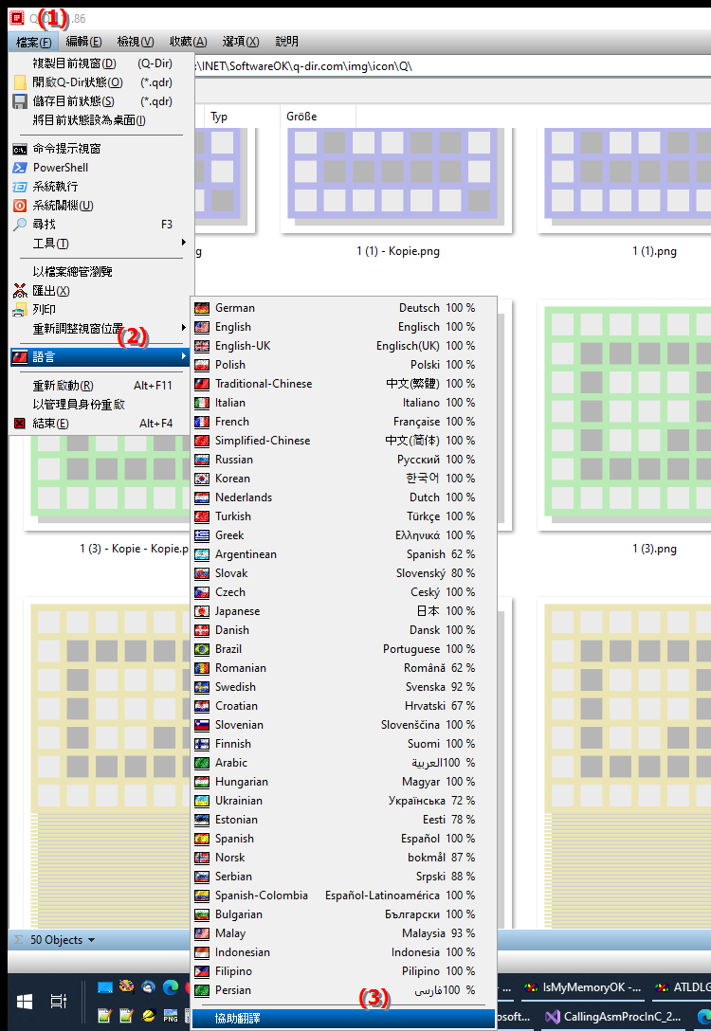Click the red system shutdown (系統關機) icon

[20, 206]
